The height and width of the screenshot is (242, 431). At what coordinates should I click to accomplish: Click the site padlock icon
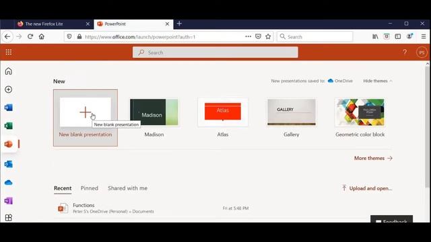point(79,36)
